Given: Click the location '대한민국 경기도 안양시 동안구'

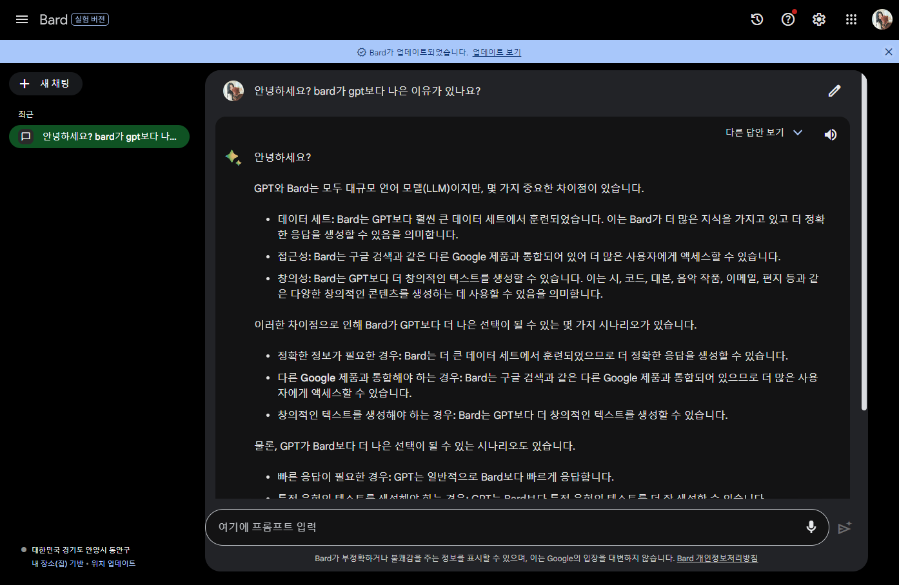Looking at the screenshot, I should (81, 550).
